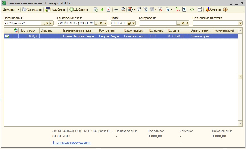This screenshot has height=149, width=246.
Task: Click the mark-for-deletion red X icon
Action: [108, 9]
